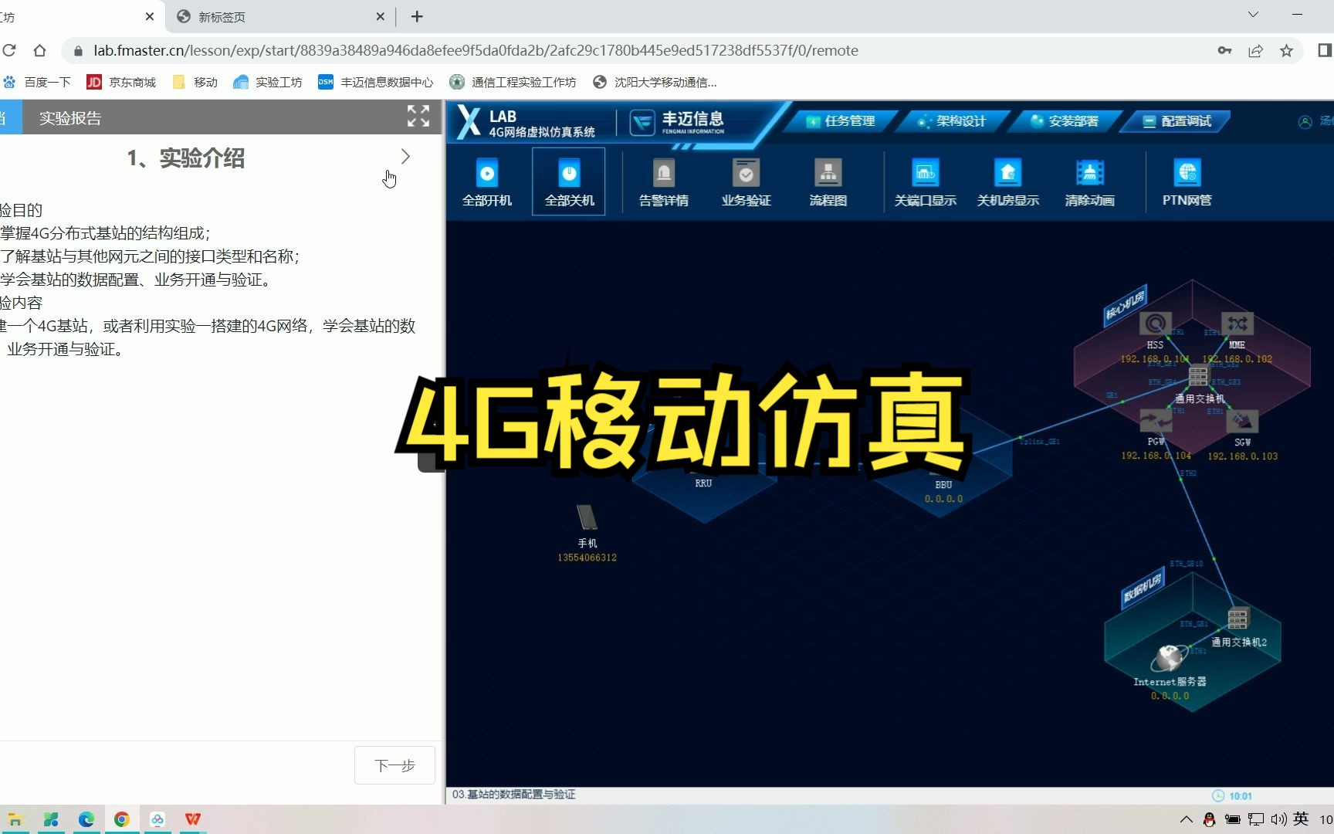Expand 实验报告 panel to fullscreen
The height and width of the screenshot is (834, 1334).
tap(418, 117)
